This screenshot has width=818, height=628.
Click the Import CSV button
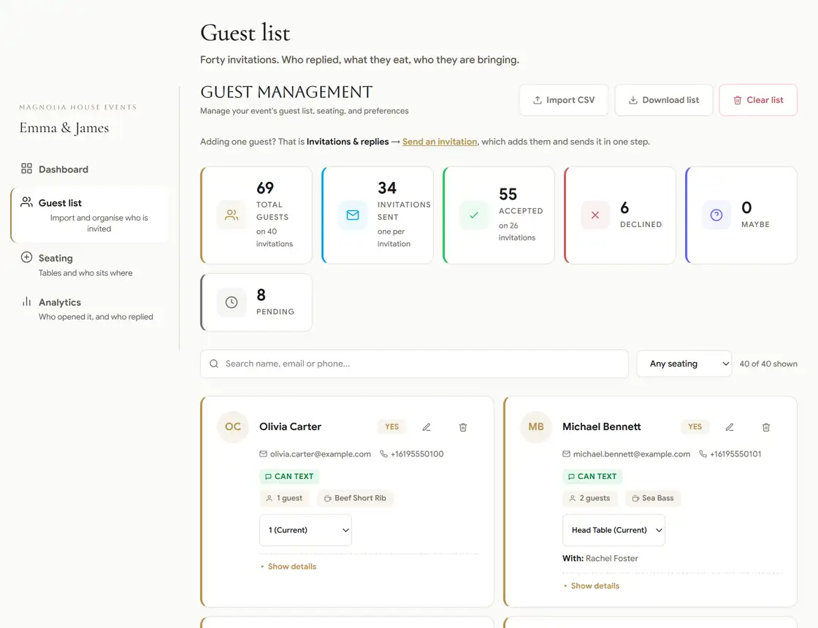coord(563,100)
